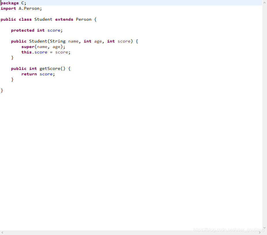The width and height of the screenshot is (267, 235).
Task: Click the horizontal scrollbar left arrow
Action: click(2, 233)
